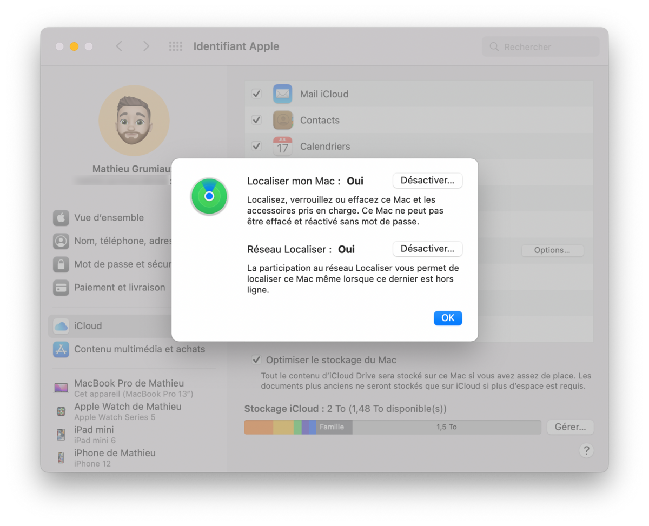This screenshot has width=649, height=526.
Task: Click the Find My radar icon in dialog
Action: pos(209,196)
